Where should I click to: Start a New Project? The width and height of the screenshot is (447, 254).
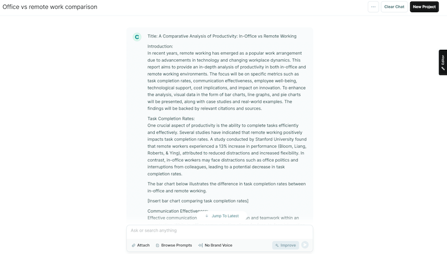424,7
